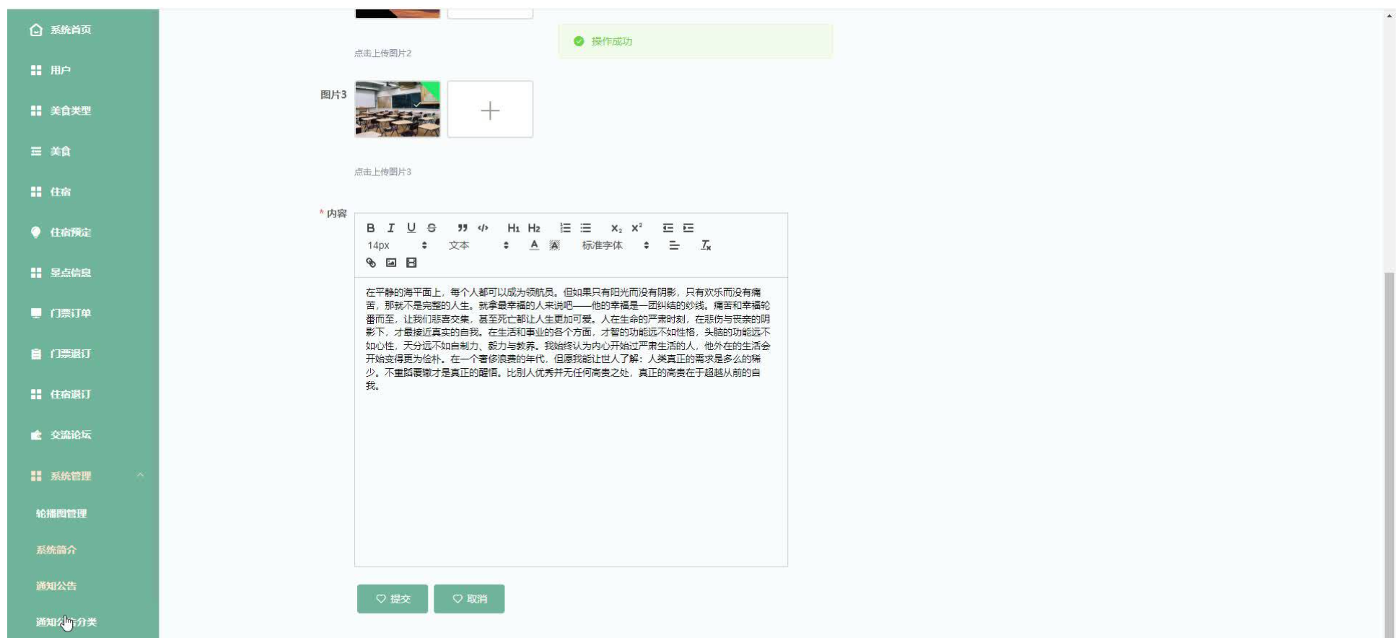Screen dimensions: 1400x638
Task: Insert a code block
Action: click(483, 228)
